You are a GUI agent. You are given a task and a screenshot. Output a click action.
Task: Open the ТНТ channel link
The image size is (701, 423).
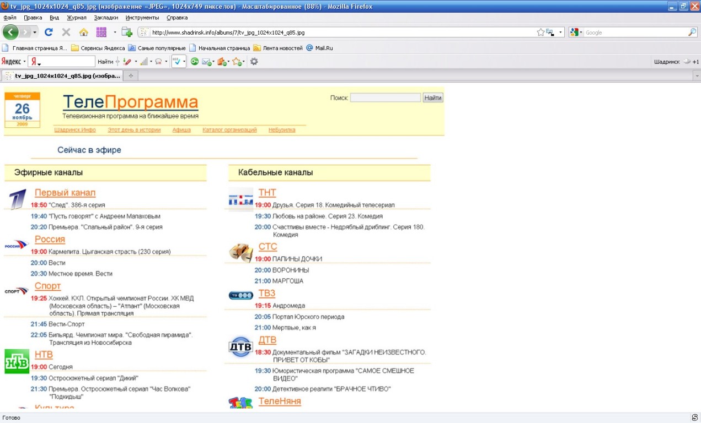click(x=267, y=193)
